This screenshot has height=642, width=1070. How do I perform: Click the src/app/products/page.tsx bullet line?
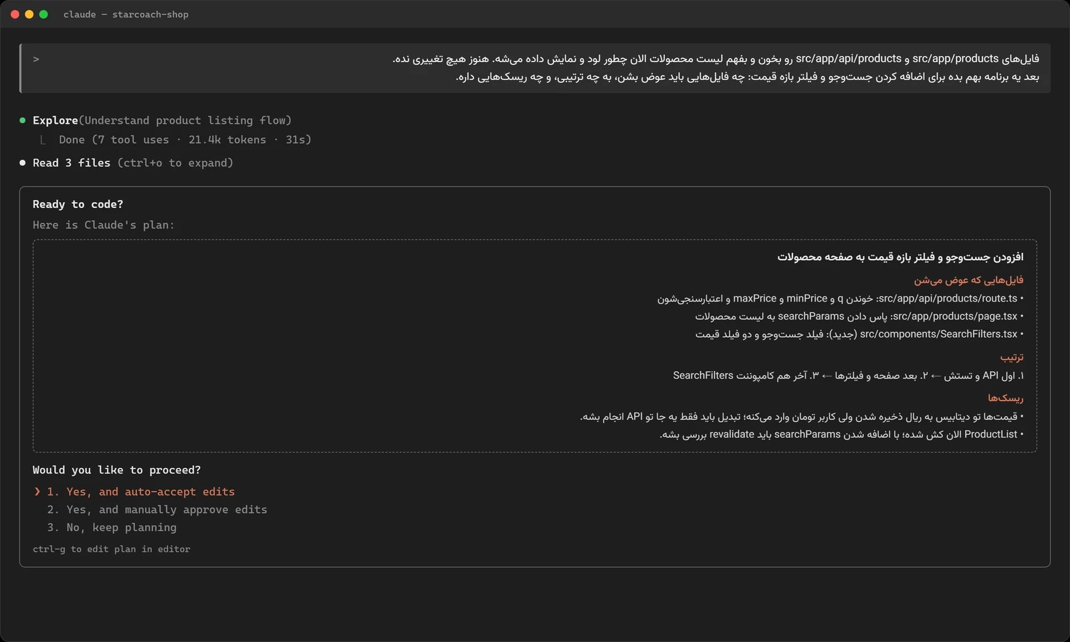859,316
